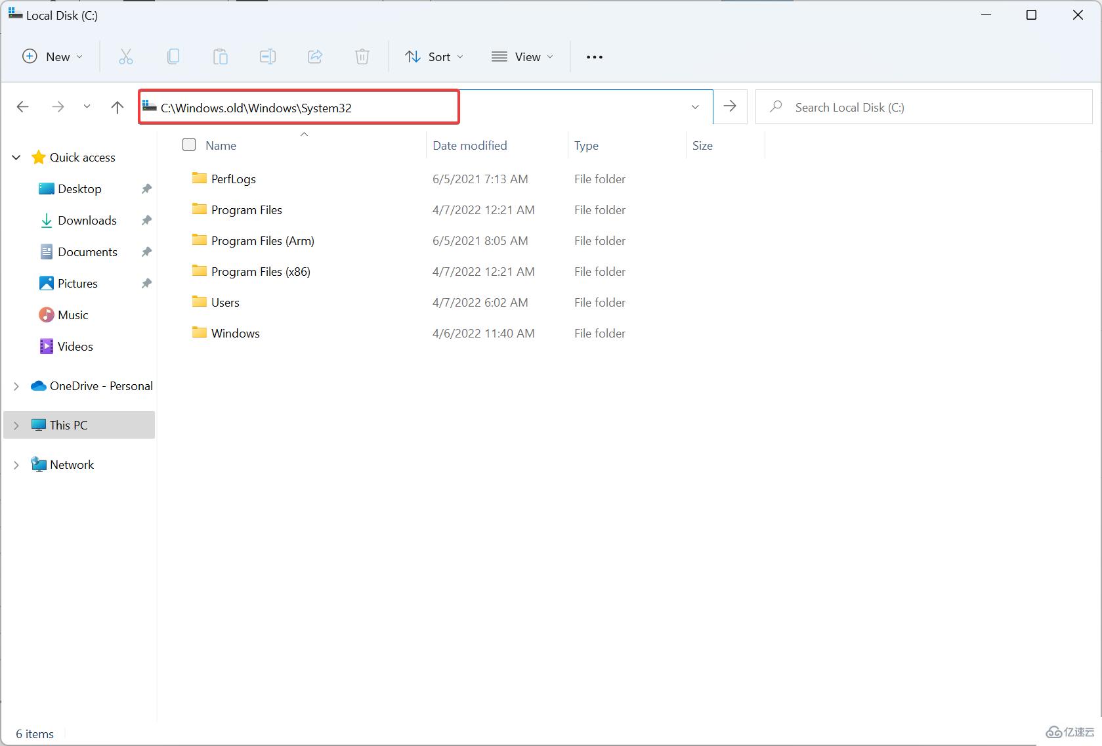
Task: Select the Program Files (x86) folder name
Action: [x=261, y=271]
